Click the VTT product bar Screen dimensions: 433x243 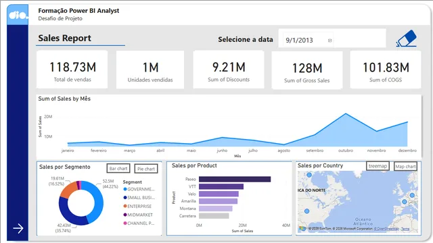221,186
